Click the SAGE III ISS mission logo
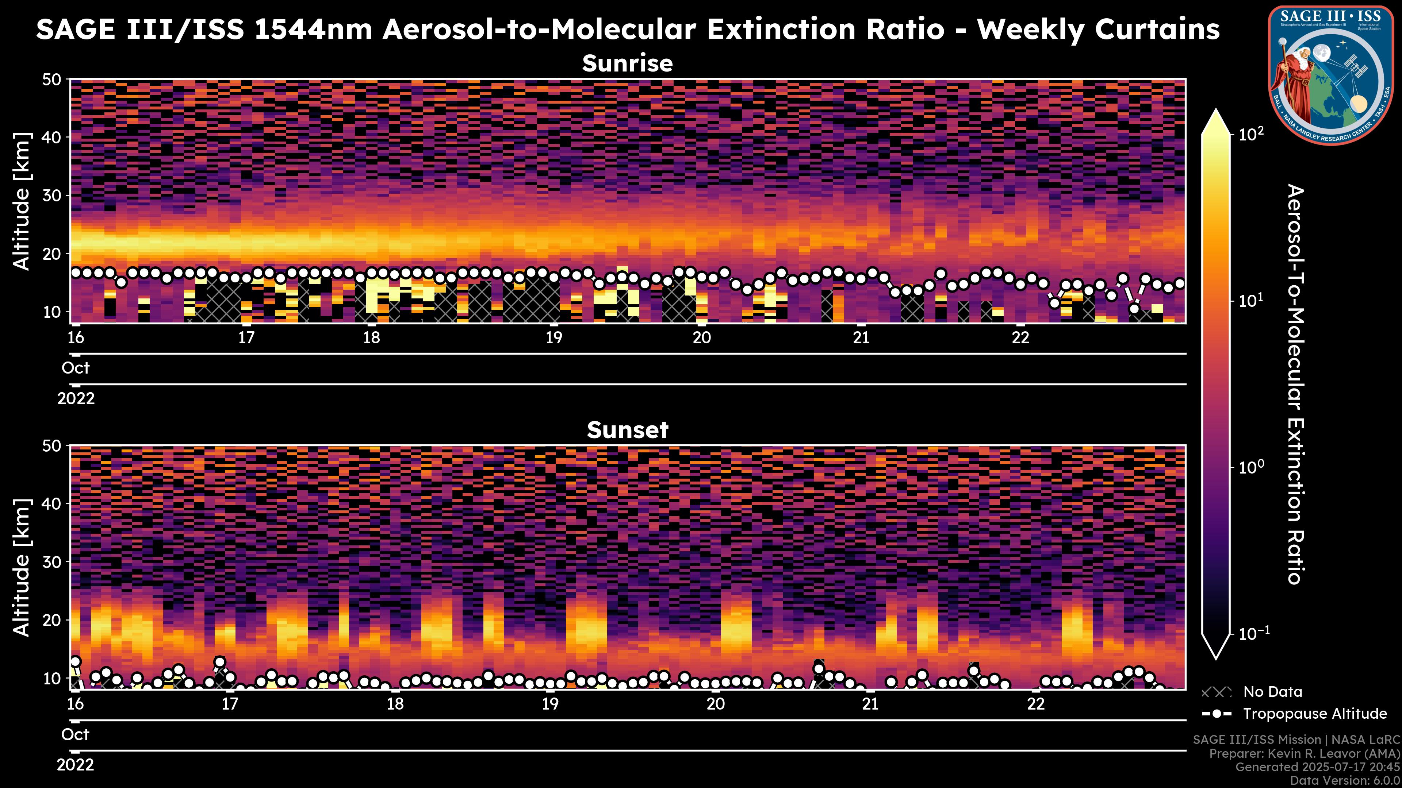The height and width of the screenshot is (788, 1402). pyautogui.click(x=1332, y=75)
